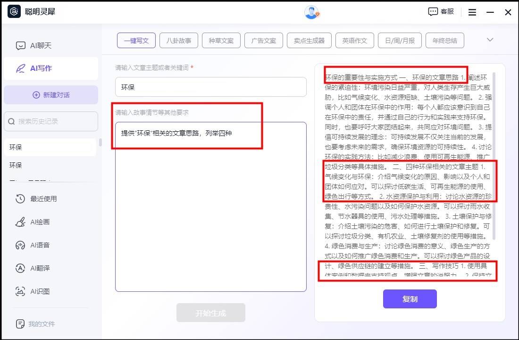
Task: Click the 搜索历史记录 search field
Action: [51, 121]
